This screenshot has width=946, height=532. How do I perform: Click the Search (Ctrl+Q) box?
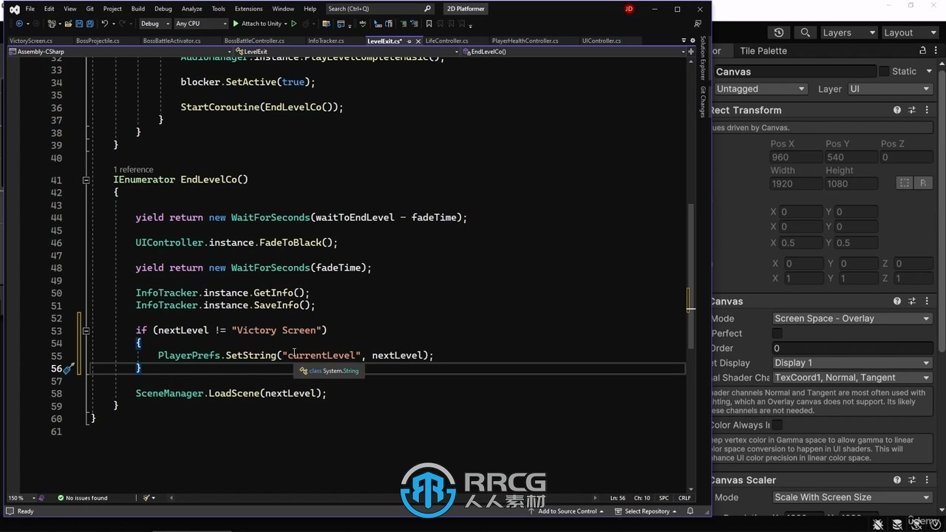coord(379,9)
